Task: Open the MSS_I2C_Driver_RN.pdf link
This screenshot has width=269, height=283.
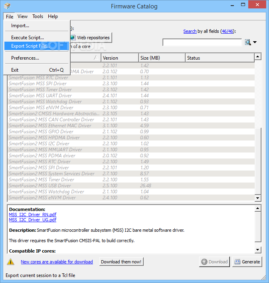Action: click(33, 215)
